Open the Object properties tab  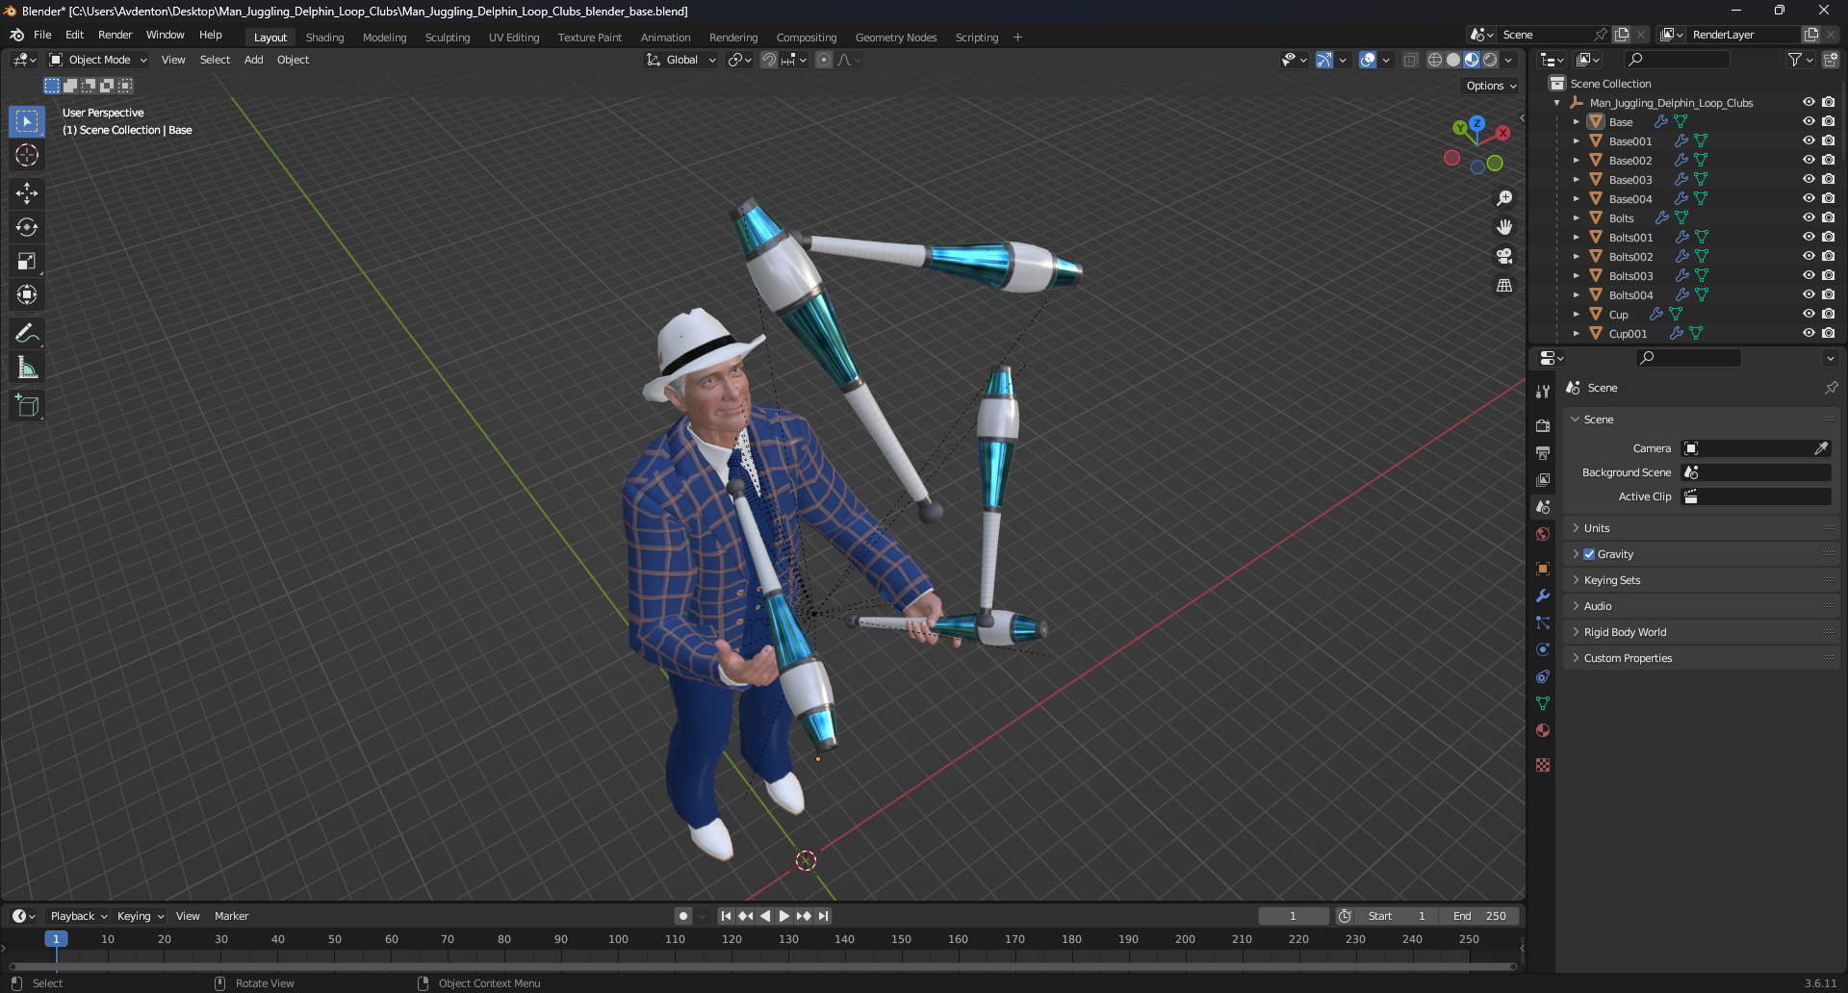coord(1543,569)
